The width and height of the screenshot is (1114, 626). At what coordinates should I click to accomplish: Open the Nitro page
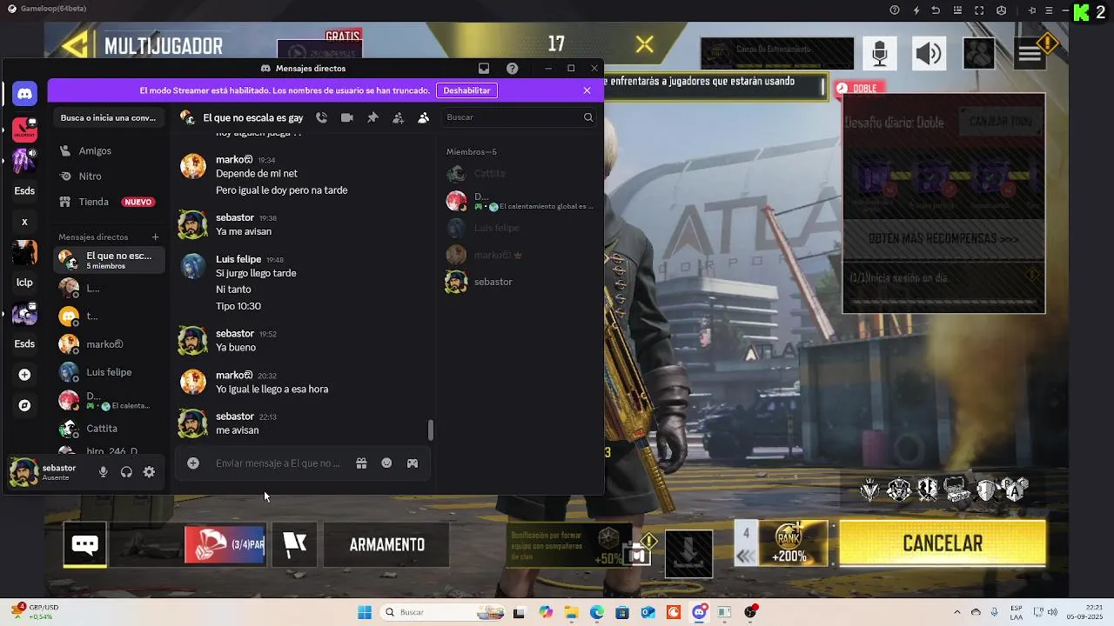pos(110,176)
